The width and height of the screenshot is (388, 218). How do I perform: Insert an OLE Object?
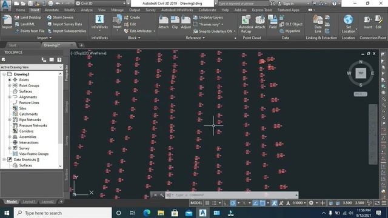point(291,24)
